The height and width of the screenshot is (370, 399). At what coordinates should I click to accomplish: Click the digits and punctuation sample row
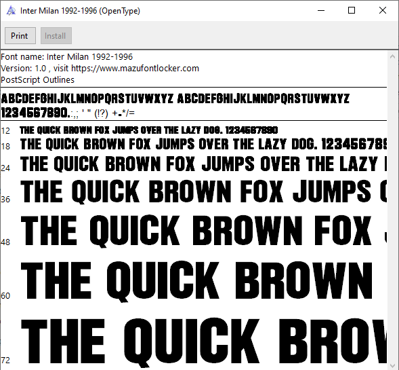(x=68, y=113)
